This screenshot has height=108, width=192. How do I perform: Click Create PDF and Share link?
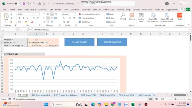click(153, 17)
